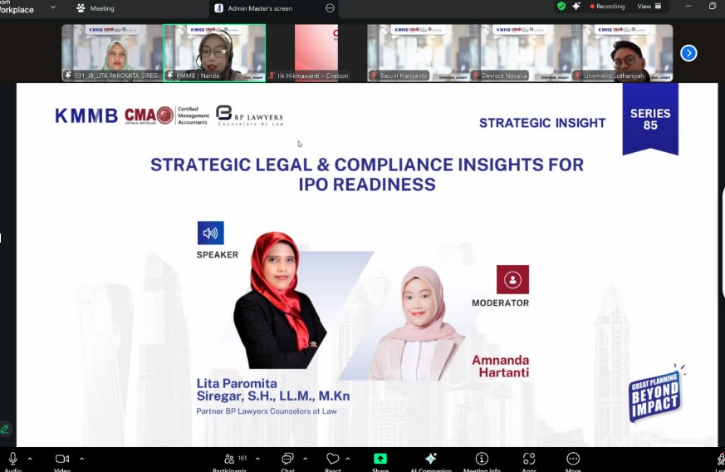The height and width of the screenshot is (472, 725).
Task: Click the KMMB logo on slide
Action: 86,116
